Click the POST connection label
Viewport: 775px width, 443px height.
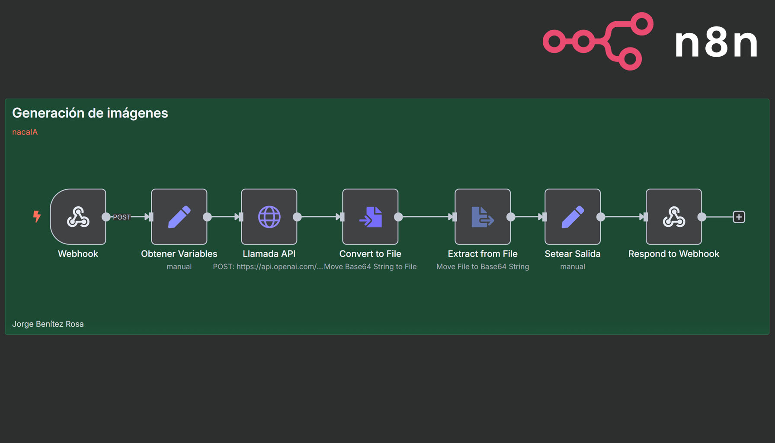pos(122,217)
